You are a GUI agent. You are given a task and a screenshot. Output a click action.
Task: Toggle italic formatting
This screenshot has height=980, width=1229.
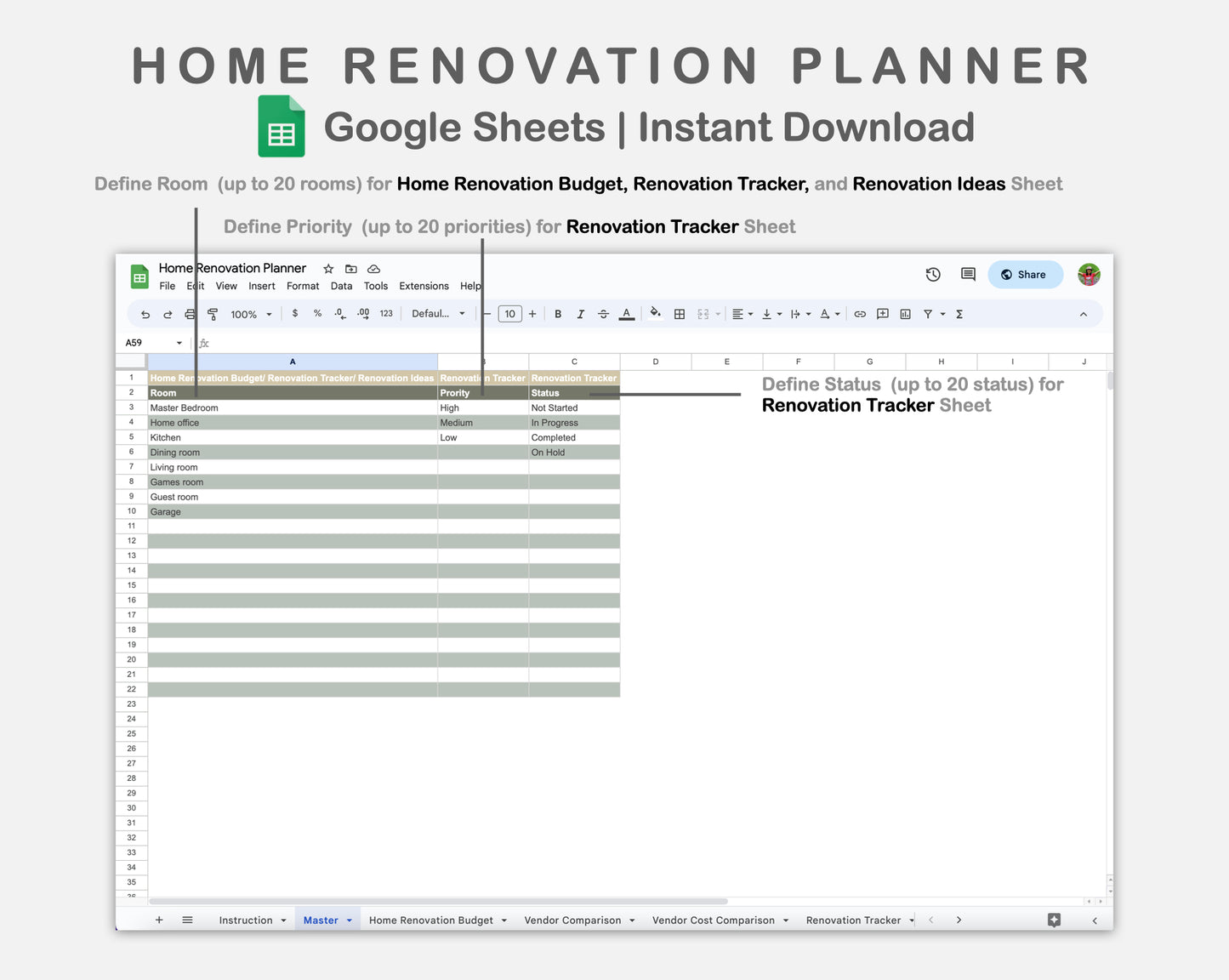pyautogui.click(x=580, y=315)
